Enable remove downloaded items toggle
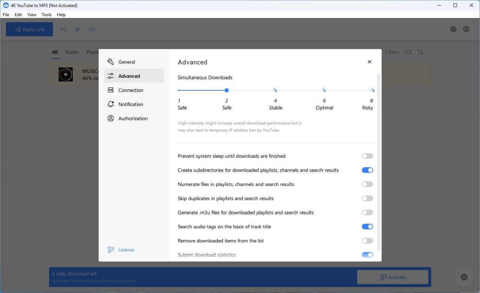This screenshot has height=293, width=480. pyautogui.click(x=367, y=241)
